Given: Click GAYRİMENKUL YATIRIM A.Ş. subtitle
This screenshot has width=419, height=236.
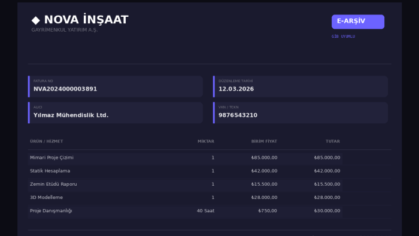Looking at the screenshot, I should point(65,30).
